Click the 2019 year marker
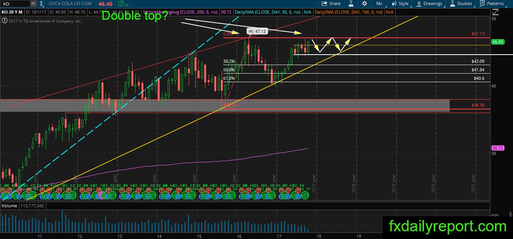This screenshot has width=513, height=239. [394, 182]
